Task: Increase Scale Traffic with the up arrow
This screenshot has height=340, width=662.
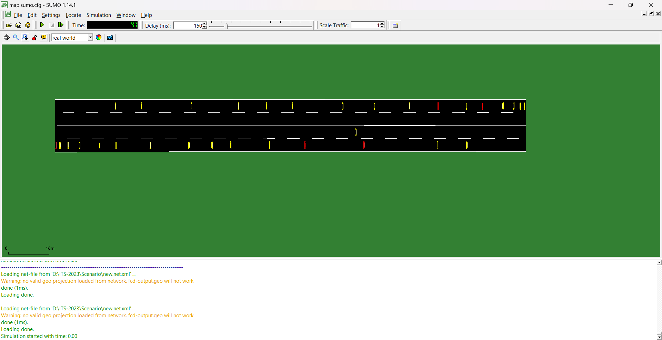Action: [x=382, y=24]
